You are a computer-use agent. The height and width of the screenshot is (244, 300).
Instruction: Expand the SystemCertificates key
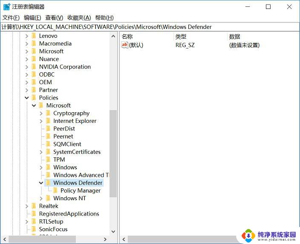click(x=41, y=152)
